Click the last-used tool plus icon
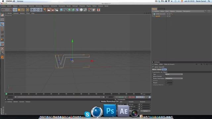This screenshot has width=212, height=119. point(27,10)
